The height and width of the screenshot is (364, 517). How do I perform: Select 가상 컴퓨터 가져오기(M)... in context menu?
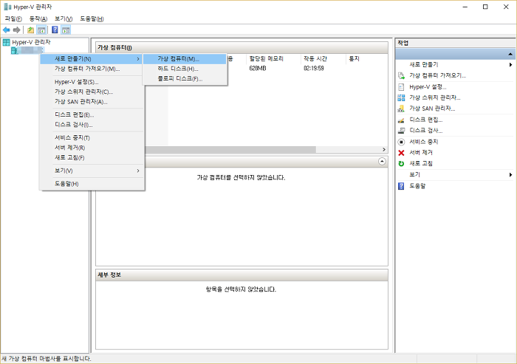point(92,69)
